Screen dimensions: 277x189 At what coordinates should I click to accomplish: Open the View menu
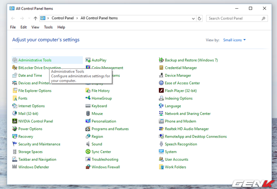pyautogui.click(x=35, y=27)
